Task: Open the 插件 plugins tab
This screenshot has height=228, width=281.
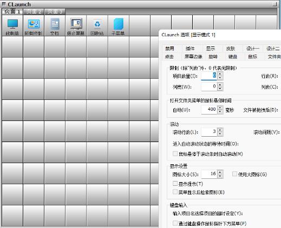Action: [x=190, y=49]
